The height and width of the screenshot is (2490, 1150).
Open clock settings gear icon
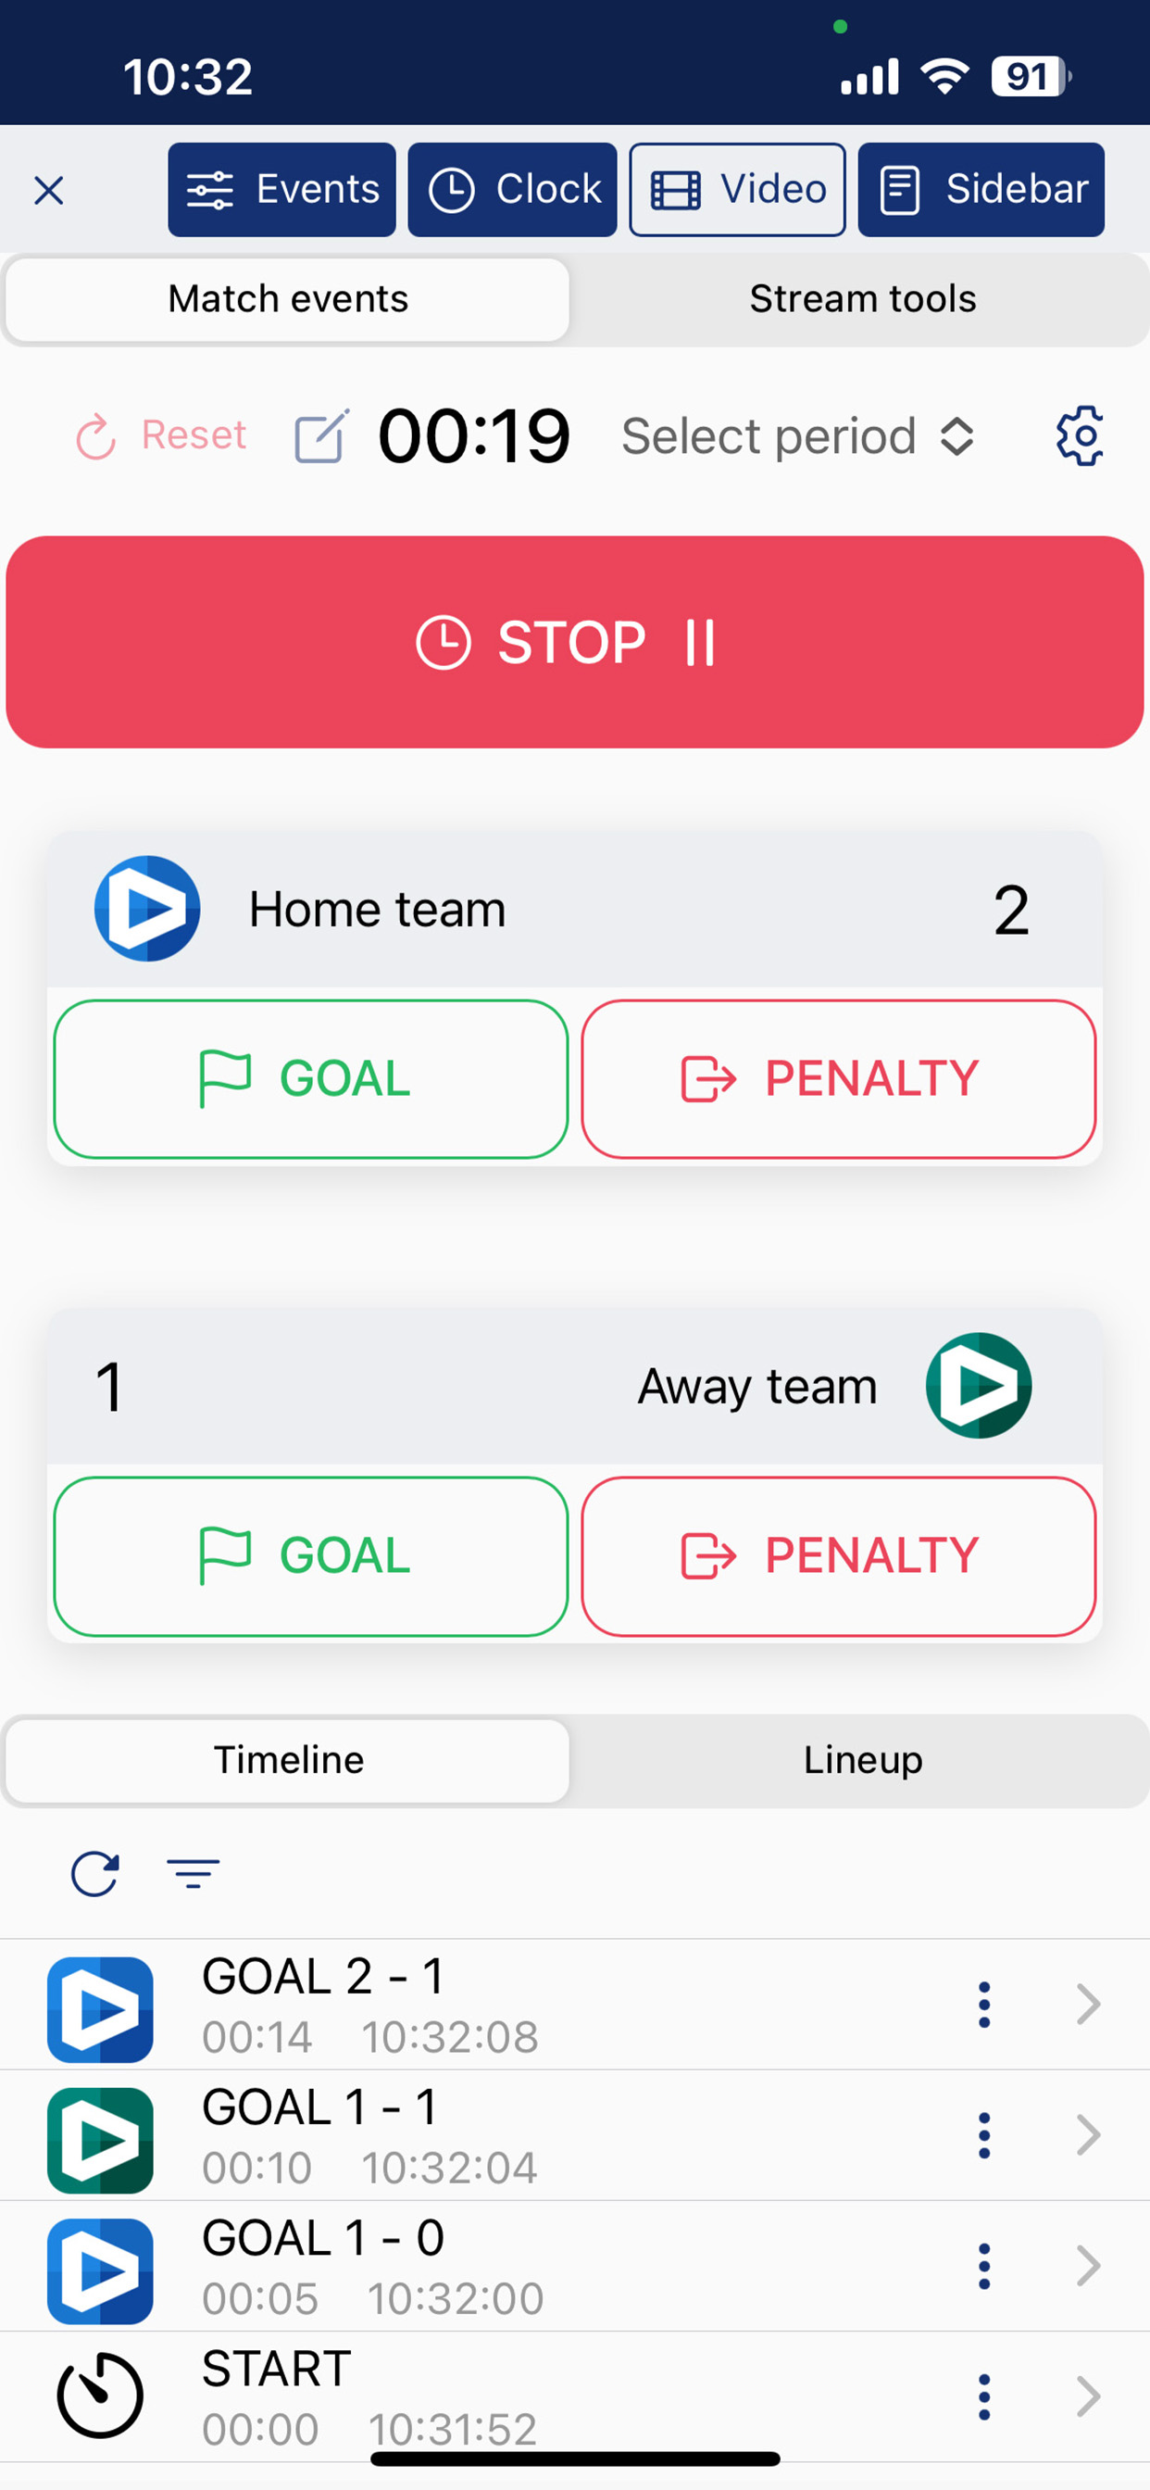click(x=1080, y=436)
